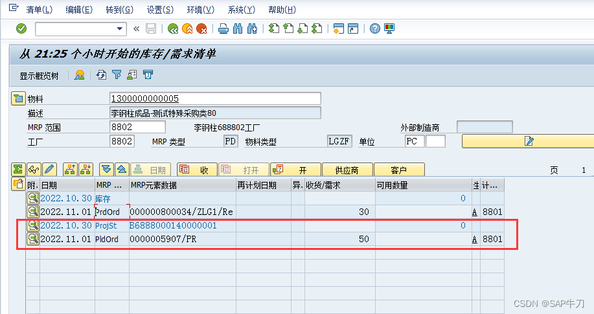Click the orange Exit icon
594x314 pixels.
coord(187,28)
